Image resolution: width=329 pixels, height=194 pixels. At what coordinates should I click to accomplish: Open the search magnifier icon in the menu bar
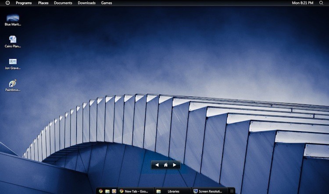(x=321, y=3)
